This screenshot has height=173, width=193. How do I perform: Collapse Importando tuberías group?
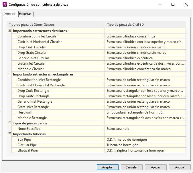point(10,134)
